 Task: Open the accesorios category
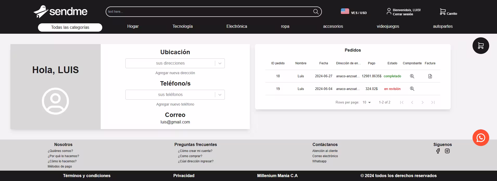[x=333, y=26]
